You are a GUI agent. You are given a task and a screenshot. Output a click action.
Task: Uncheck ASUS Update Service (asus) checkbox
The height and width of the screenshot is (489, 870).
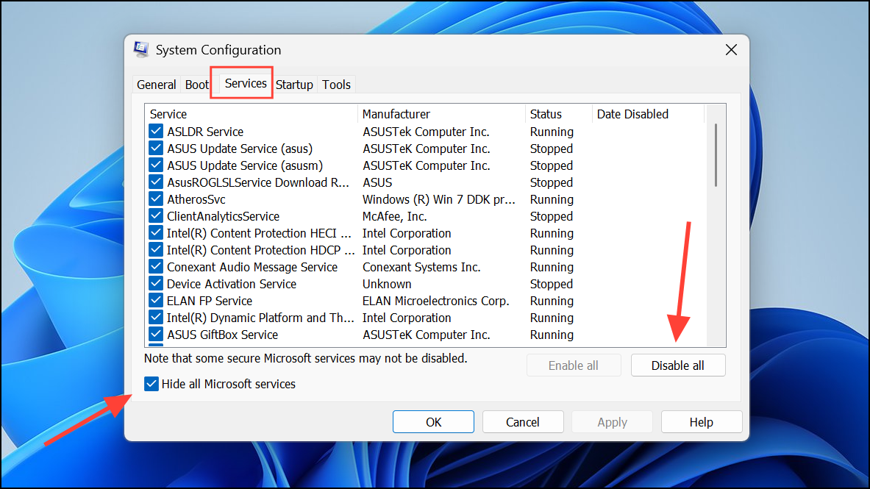[x=156, y=149]
